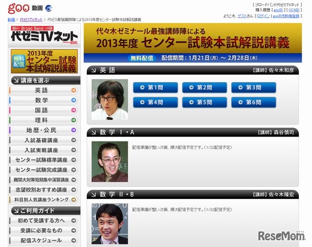This screenshot has height=247, width=312.
Task: Click the ゲスト user link
Action: coord(242,16)
